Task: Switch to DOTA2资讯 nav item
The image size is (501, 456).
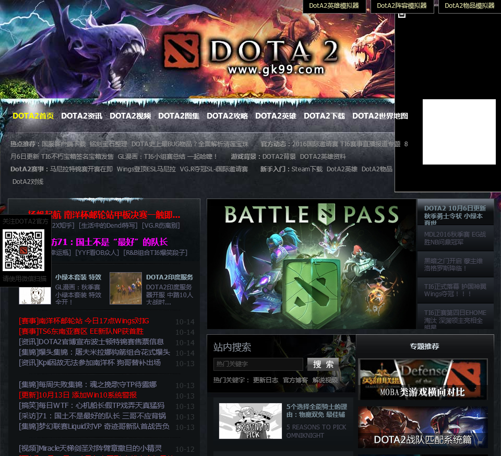Action: pyautogui.click(x=82, y=116)
